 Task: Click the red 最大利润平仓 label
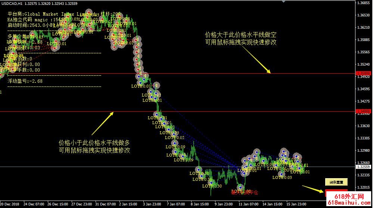tap(244, 193)
